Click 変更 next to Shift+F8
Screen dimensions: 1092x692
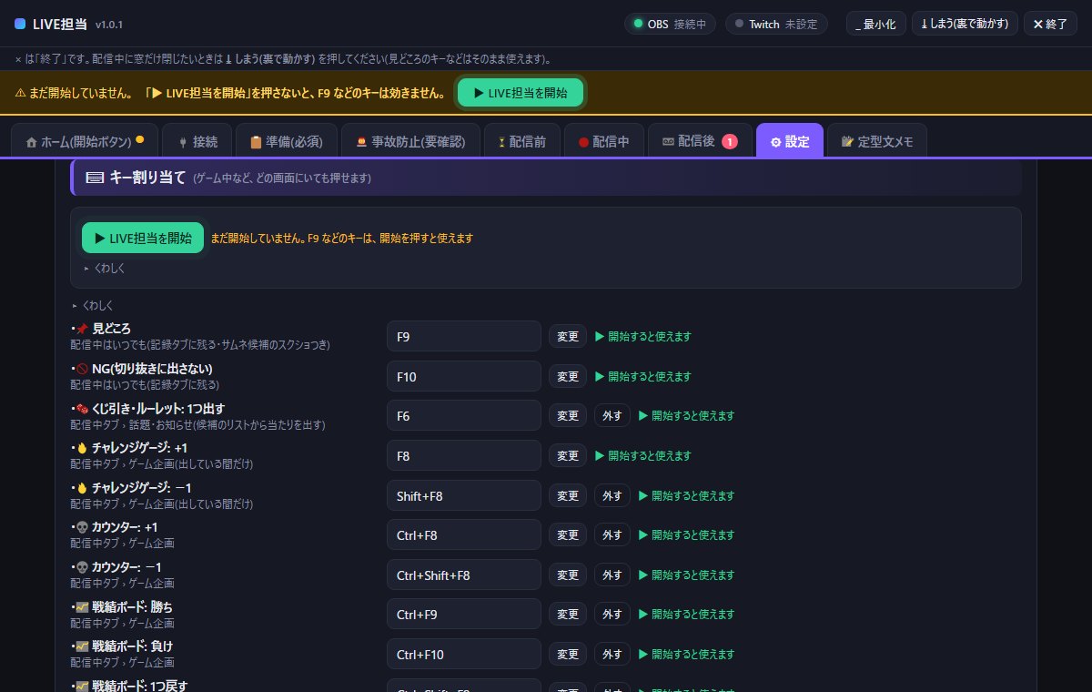(x=568, y=495)
